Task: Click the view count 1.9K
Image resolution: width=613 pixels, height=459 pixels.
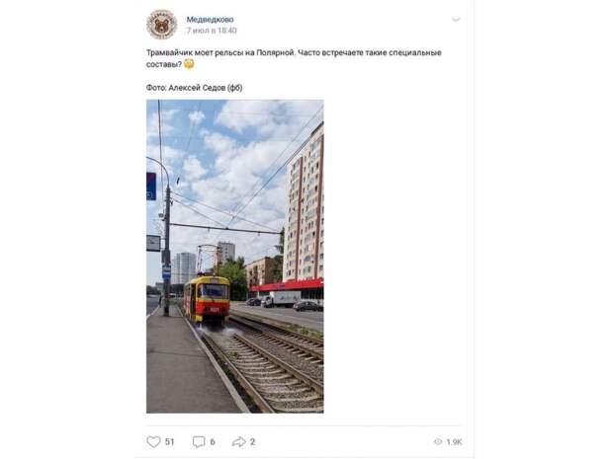Action: coord(454,442)
